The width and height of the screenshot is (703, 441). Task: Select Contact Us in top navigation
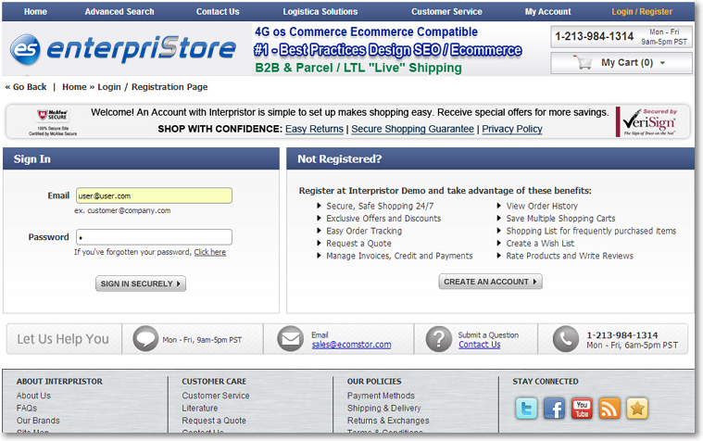pyautogui.click(x=218, y=12)
